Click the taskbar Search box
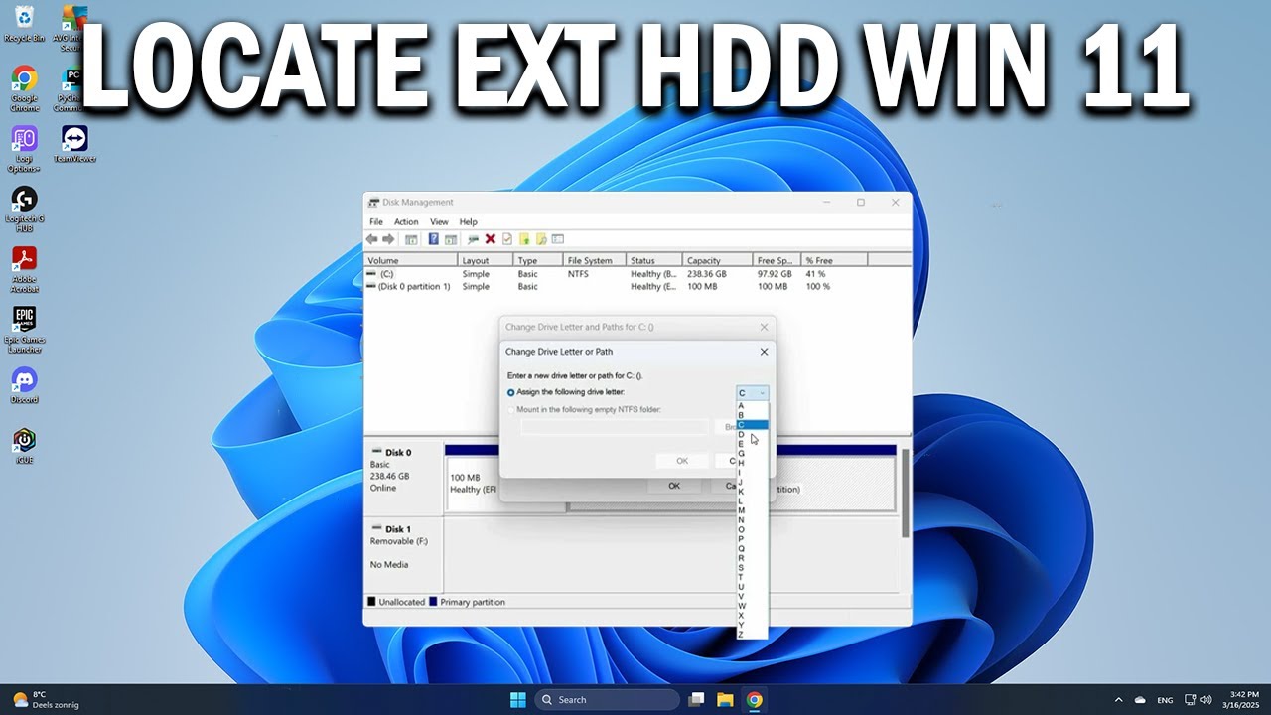 608,700
